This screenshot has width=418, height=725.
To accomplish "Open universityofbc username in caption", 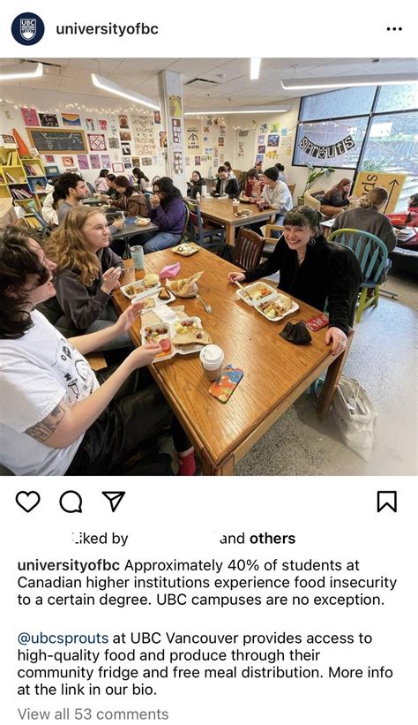I will point(69,565).
